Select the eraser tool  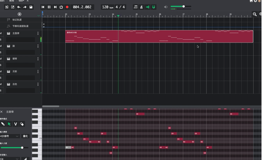tap(22, 124)
